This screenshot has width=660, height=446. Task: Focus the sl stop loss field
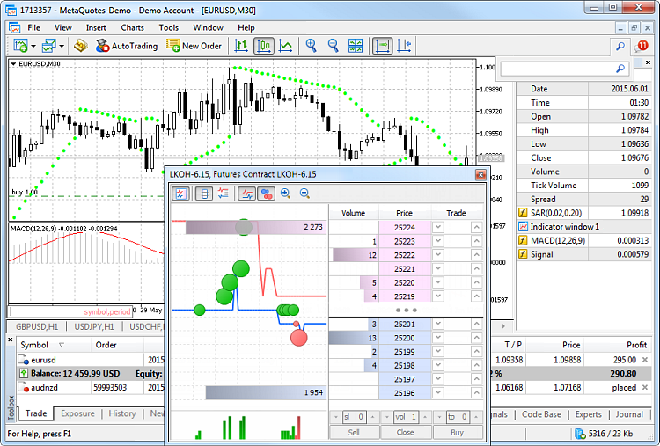[355, 417]
